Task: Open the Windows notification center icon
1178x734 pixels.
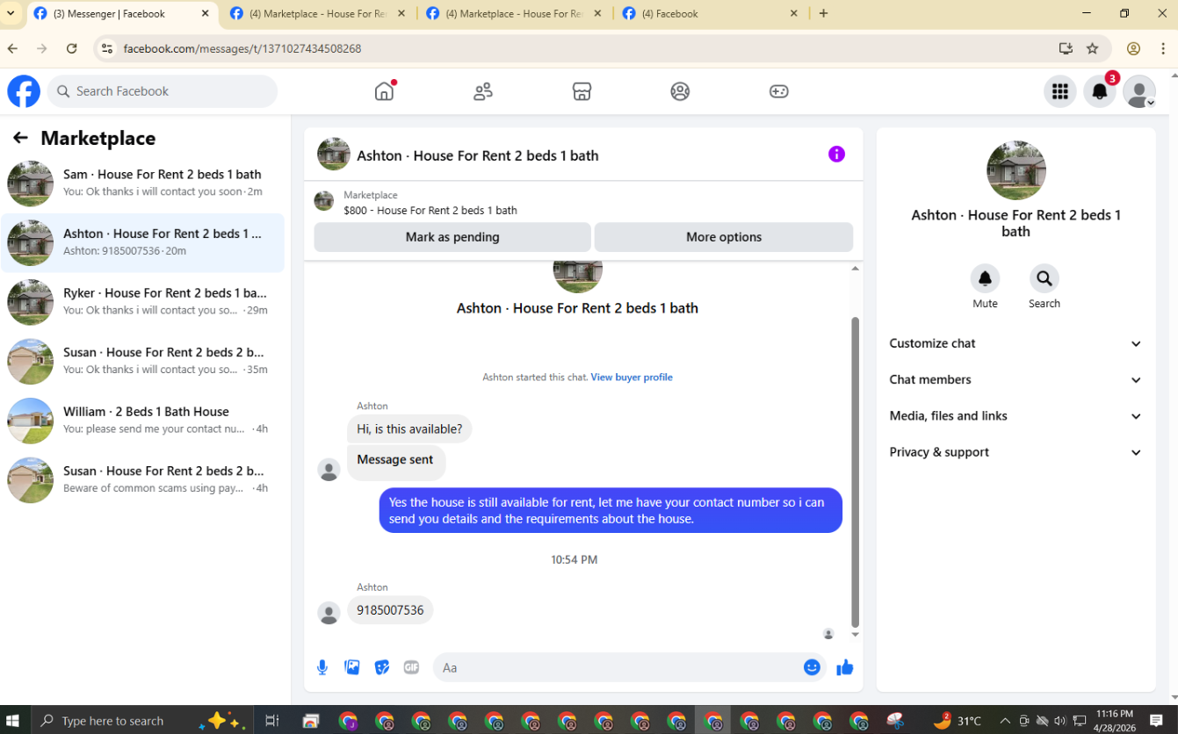Action: (1157, 721)
